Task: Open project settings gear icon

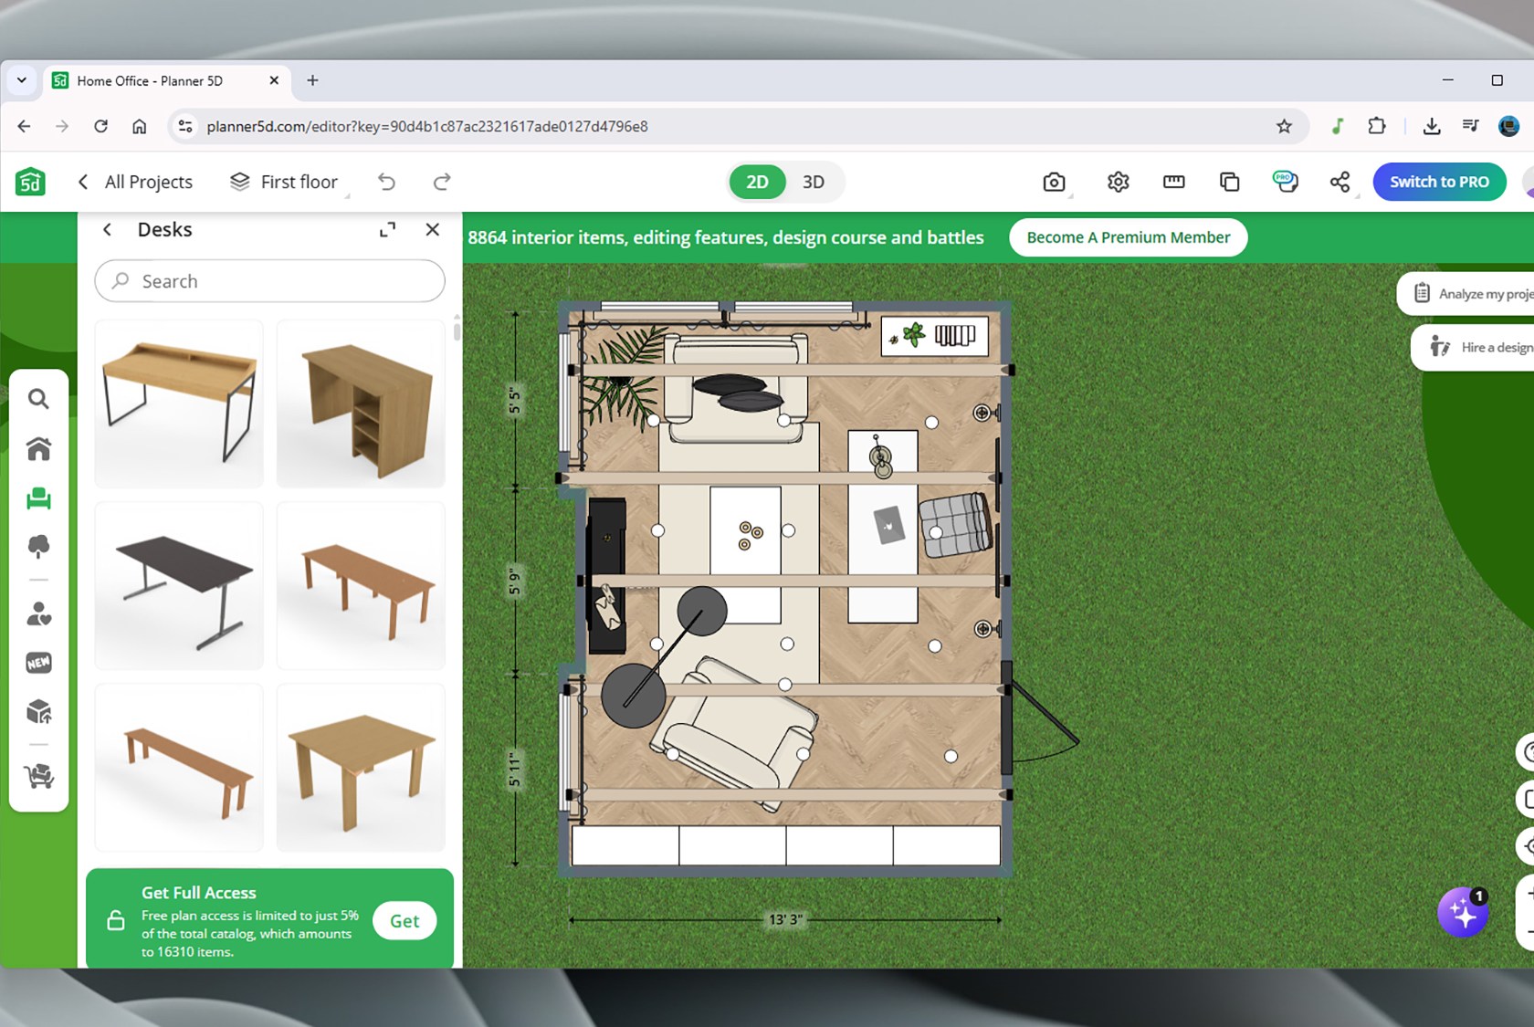Action: point(1118,183)
